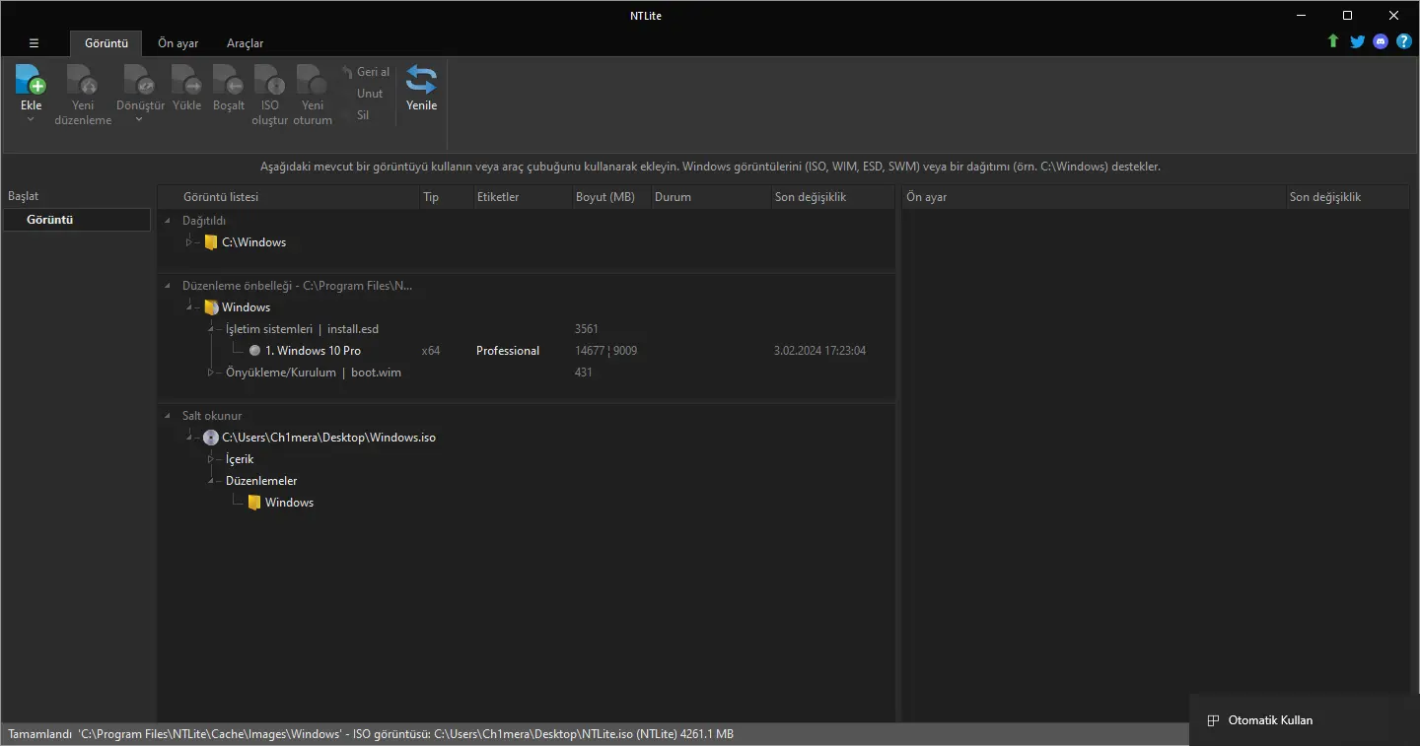Open the Dönüştür dropdown arrow
This screenshot has height=746, width=1420.
point(139,119)
